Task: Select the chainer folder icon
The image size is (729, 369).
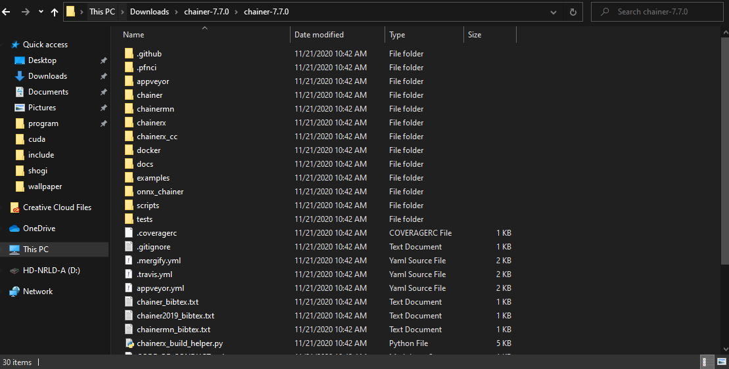Action: [x=129, y=95]
